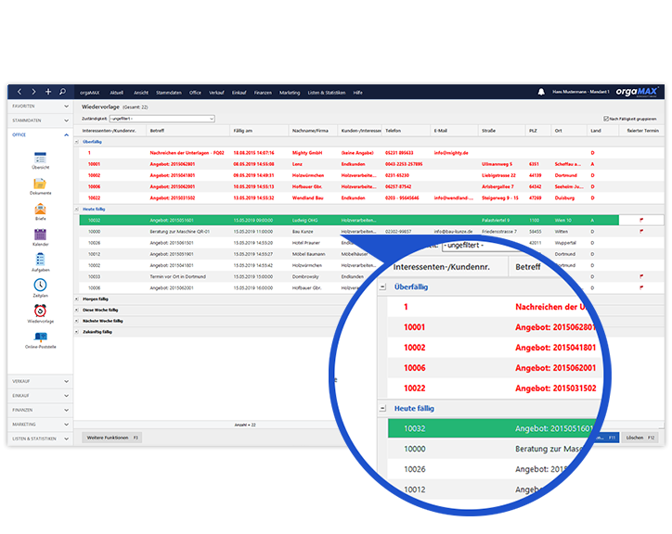Image resolution: width=672 pixels, height=534 pixels.
Task: Click the Löschen F12 button
Action: pyautogui.click(x=640, y=438)
